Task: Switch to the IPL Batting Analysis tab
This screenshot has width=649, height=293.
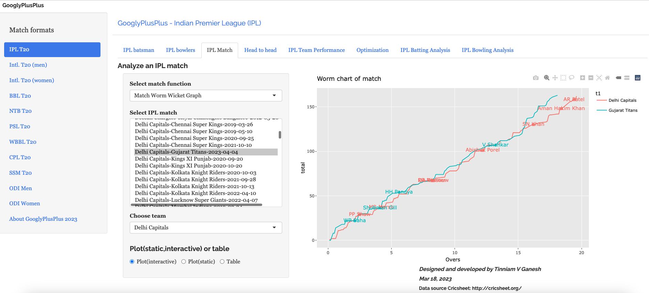Action: [x=425, y=50]
